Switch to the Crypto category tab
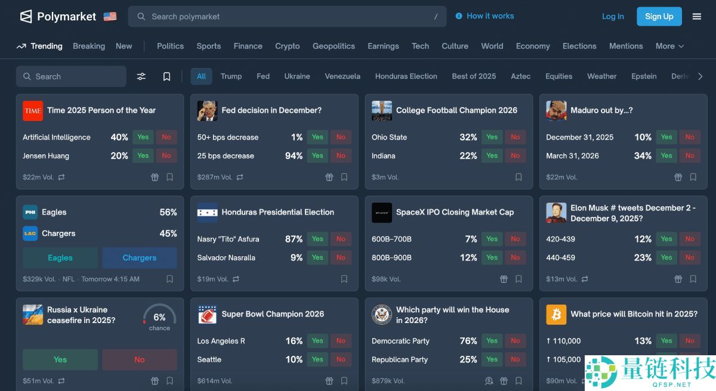716x391 pixels. click(287, 46)
